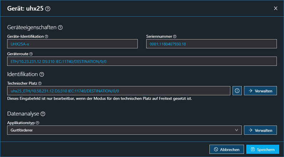Open help for the Geräteeigenschaften section

pos(60,27)
